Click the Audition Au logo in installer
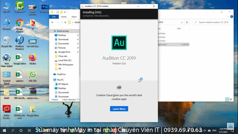Image resolution: width=238 pixels, height=134 pixels. tap(119, 43)
